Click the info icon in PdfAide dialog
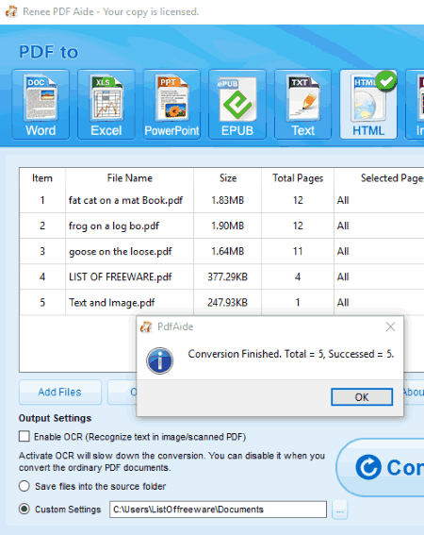Screen dimensions: 424x535 (x=160, y=360)
